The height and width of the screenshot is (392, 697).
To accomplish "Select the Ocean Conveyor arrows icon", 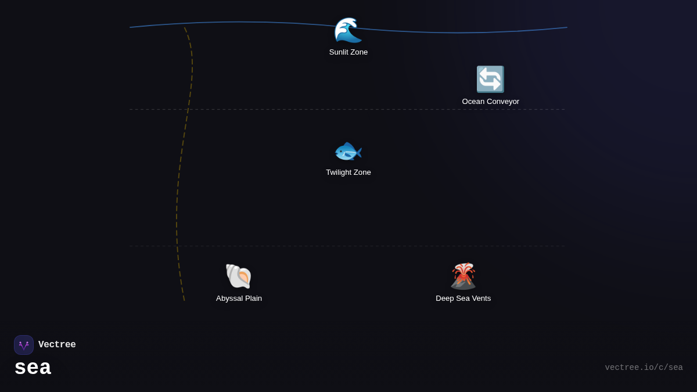I will [x=490, y=80].
